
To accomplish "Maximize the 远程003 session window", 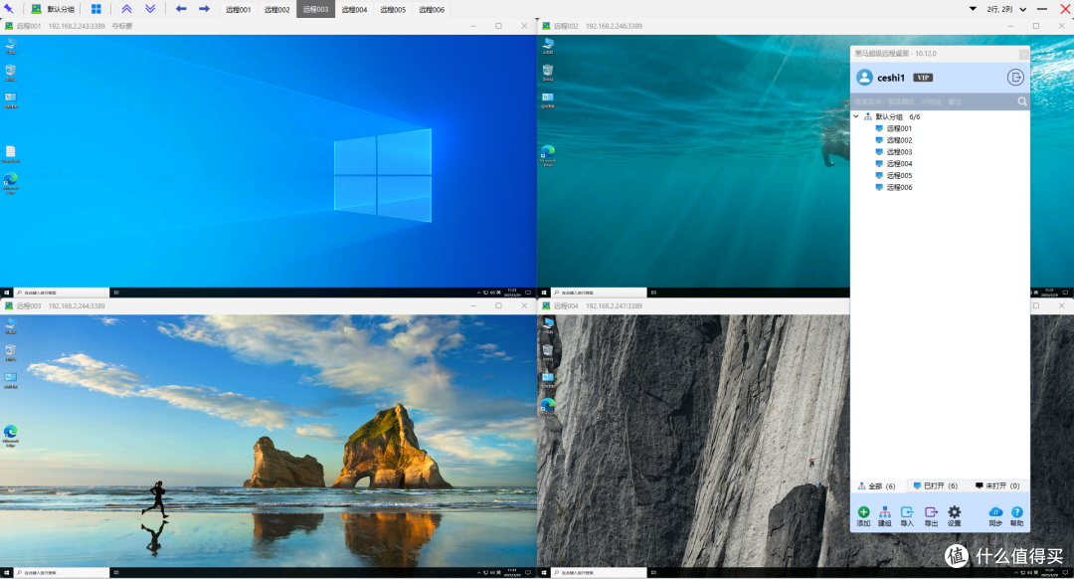I will tap(498, 305).
